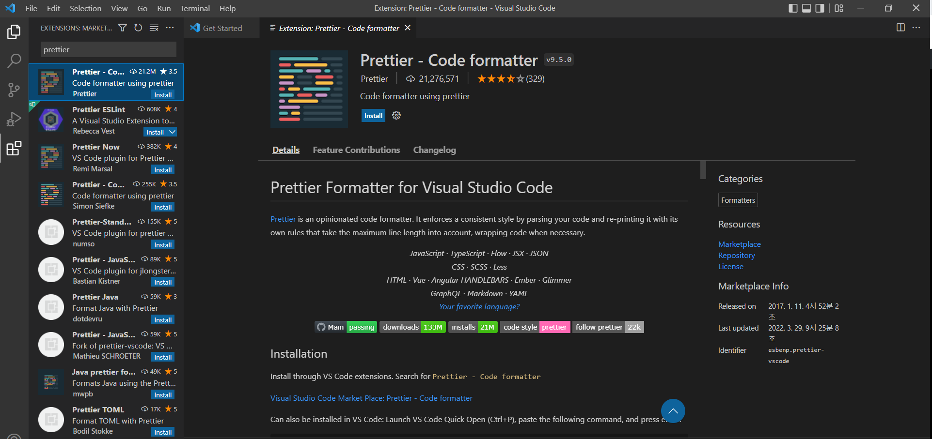Refresh the extensions list
This screenshot has height=439, width=932.
[x=138, y=28]
